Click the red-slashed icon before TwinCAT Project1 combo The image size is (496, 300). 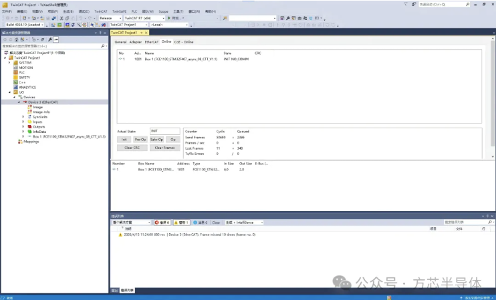point(104,25)
